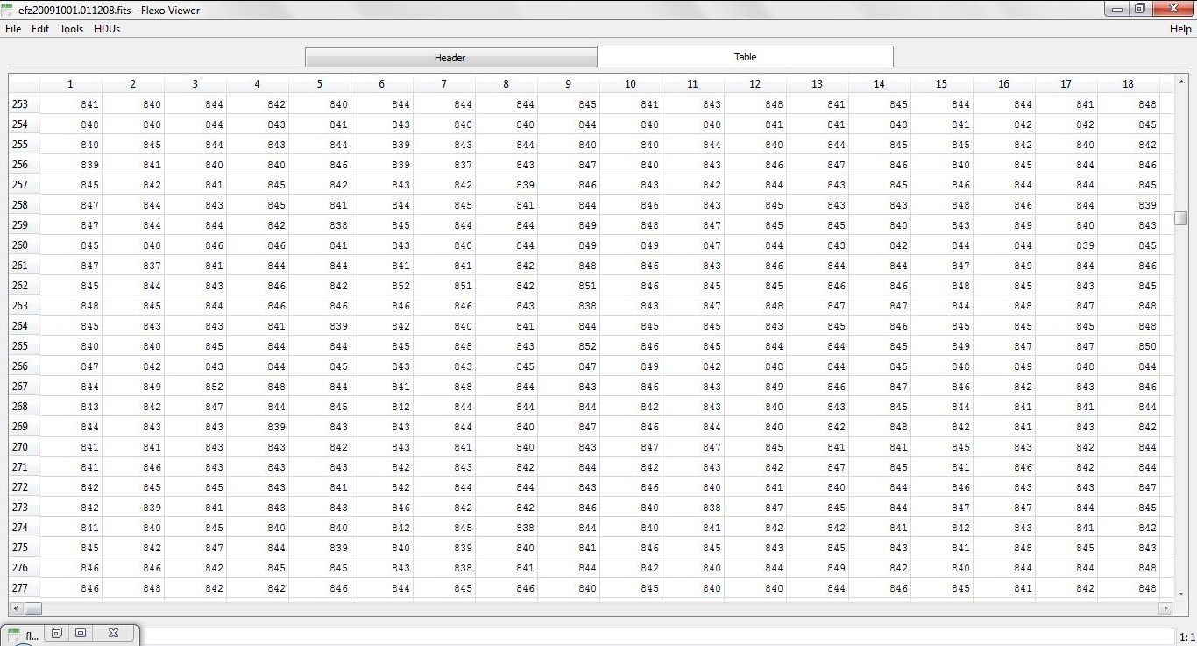Viewport: 1197px width, 646px height.
Task: Click the minimized fl... window icon
Action: (x=14, y=635)
